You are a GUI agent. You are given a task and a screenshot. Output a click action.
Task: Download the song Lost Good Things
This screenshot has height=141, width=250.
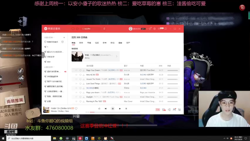[83, 84]
